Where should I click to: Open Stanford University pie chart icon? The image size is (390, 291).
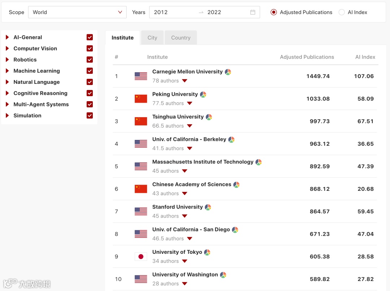tap(208, 207)
